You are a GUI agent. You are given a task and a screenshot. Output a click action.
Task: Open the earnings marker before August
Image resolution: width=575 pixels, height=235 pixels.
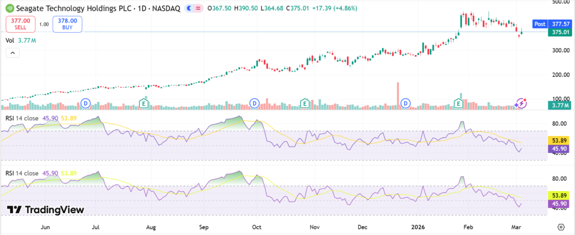(144, 103)
